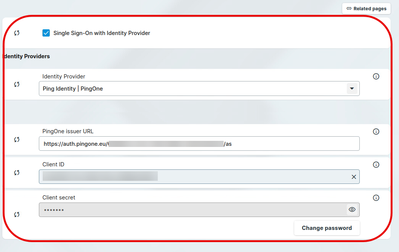Click link icon in Related pages button

click(349, 8)
